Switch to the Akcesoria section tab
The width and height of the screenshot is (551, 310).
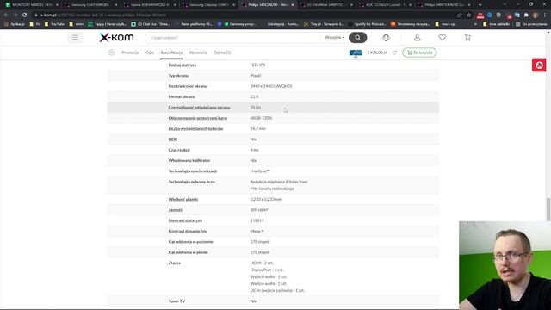(198, 53)
